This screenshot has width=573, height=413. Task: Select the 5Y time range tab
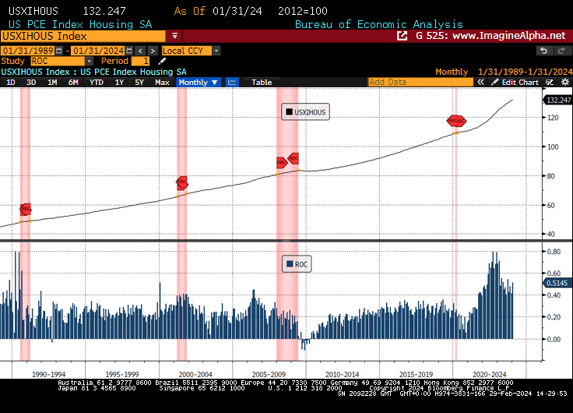[139, 82]
